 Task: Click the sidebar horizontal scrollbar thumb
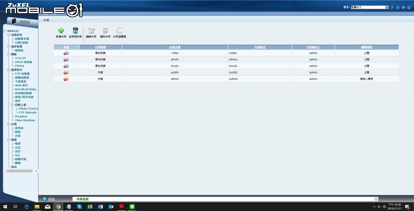[x=20, y=171]
